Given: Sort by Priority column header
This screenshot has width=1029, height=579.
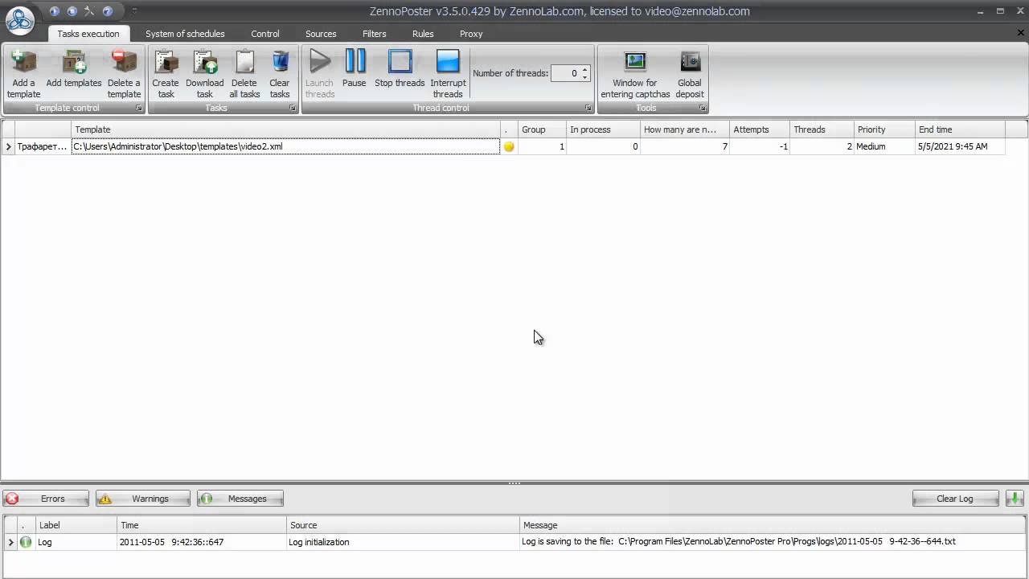Looking at the screenshot, I should [884, 129].
